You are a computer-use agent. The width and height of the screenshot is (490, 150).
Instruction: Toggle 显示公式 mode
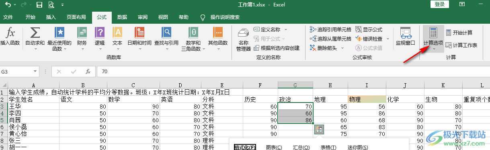[x=369, y=29]
